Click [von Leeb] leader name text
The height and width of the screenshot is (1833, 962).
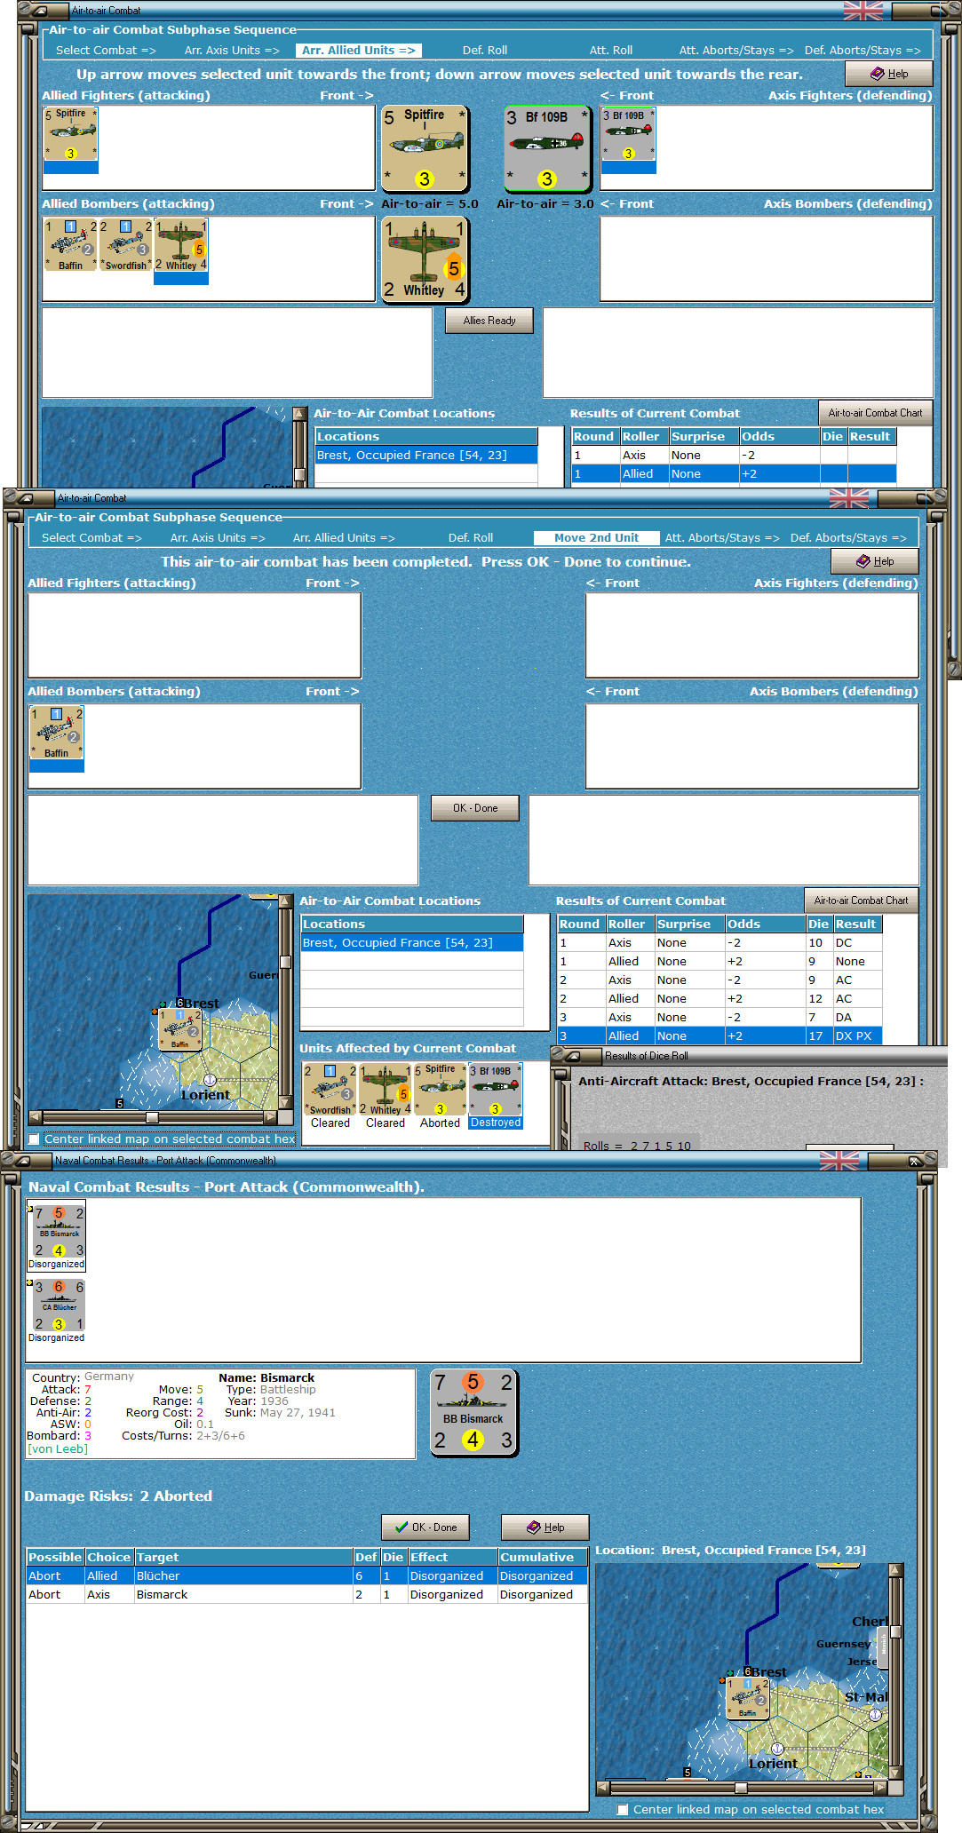pos(58,1448)
